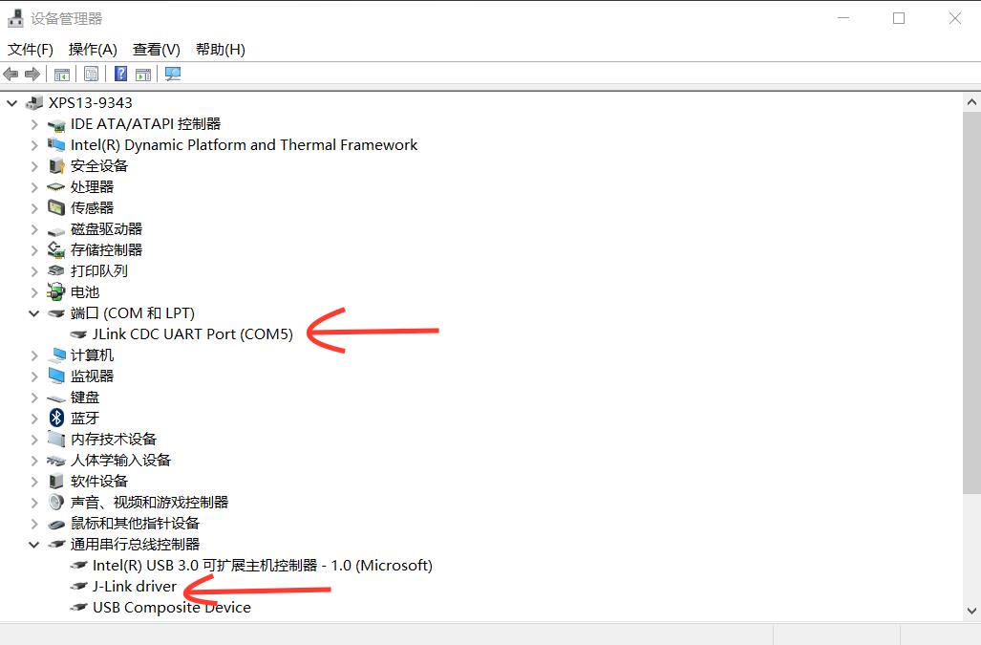
Task: Expand the 磁盘驱动器 category
Action: tap(34, 229)
